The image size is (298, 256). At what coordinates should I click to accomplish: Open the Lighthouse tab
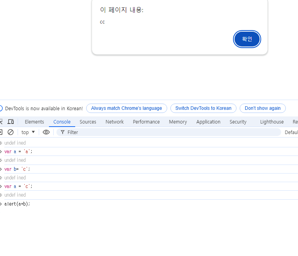272,122
